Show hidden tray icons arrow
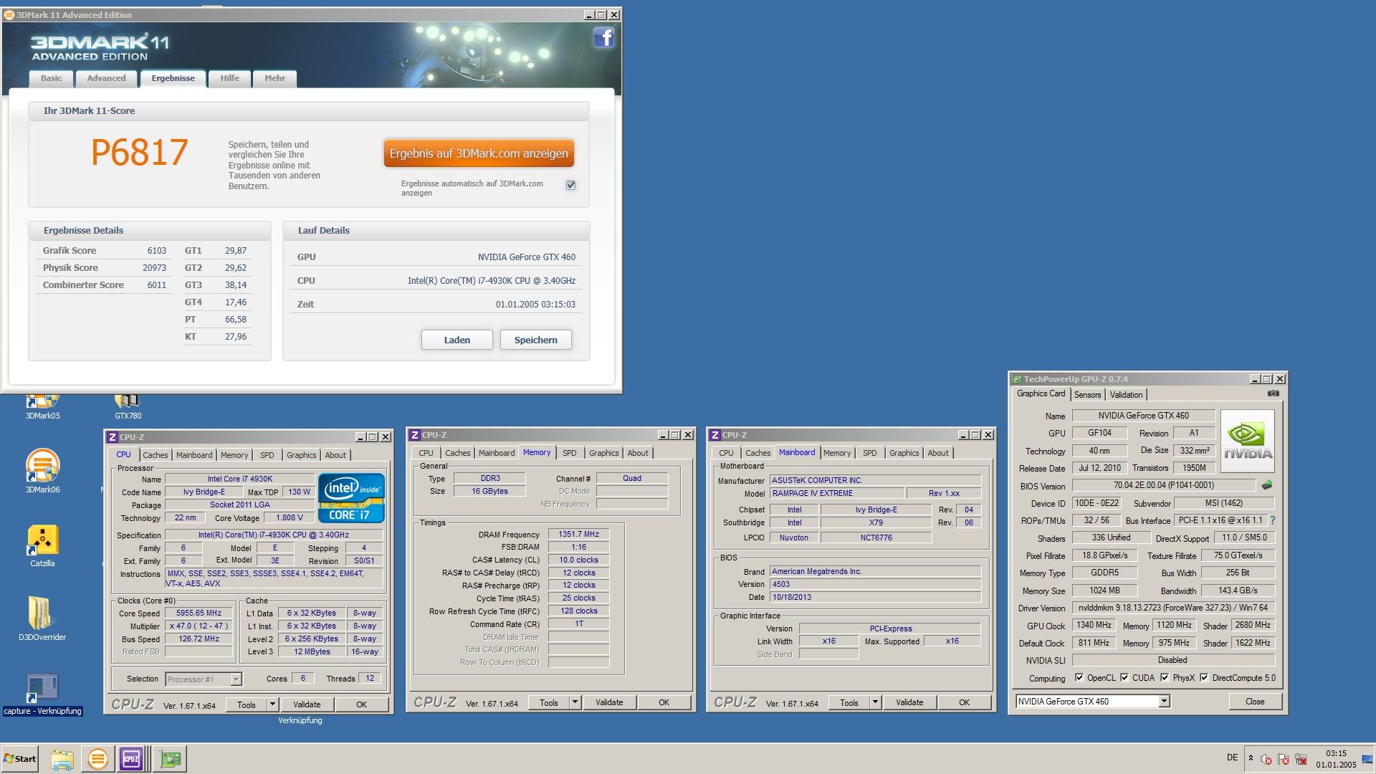 (1251, 758)
